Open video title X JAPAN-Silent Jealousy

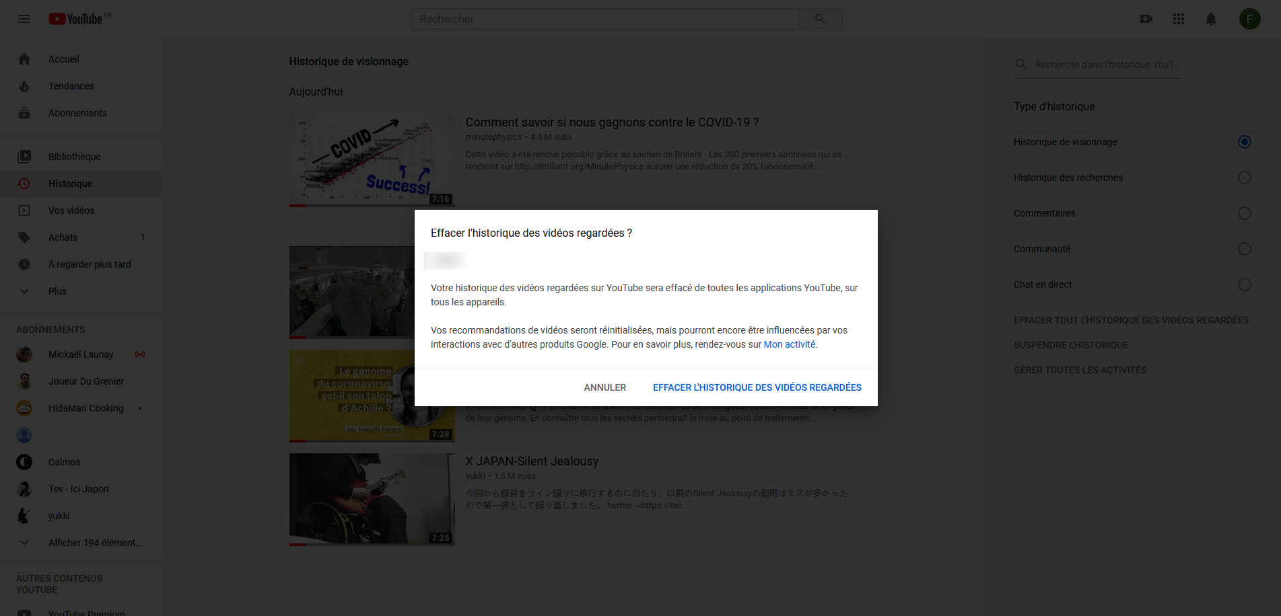click(x=532, y=461)
